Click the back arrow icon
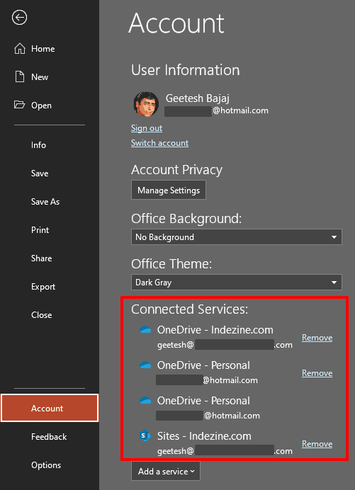The width and height of the screenshot is (355, 490). (19, 18)
